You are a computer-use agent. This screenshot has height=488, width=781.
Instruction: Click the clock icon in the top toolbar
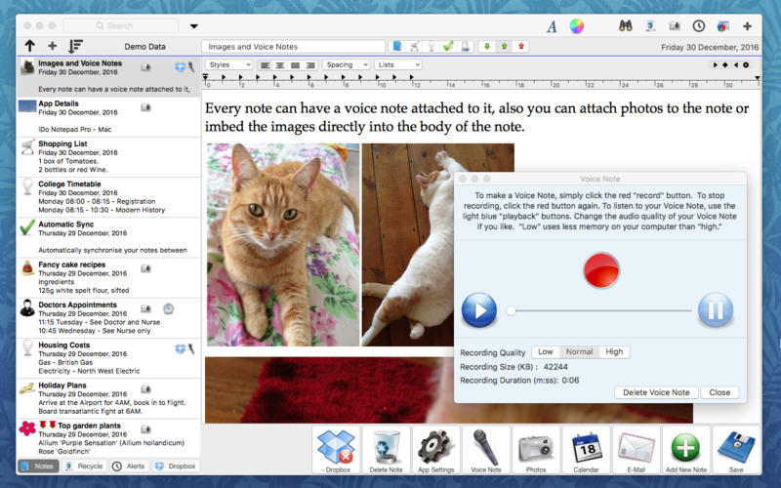(699, 26)
